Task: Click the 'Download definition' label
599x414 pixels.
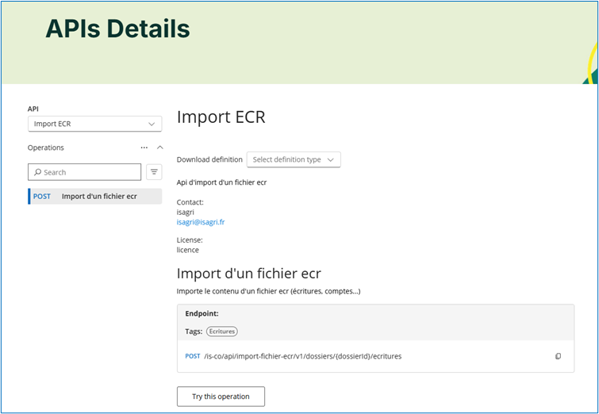Action: [x=209, y=159]
